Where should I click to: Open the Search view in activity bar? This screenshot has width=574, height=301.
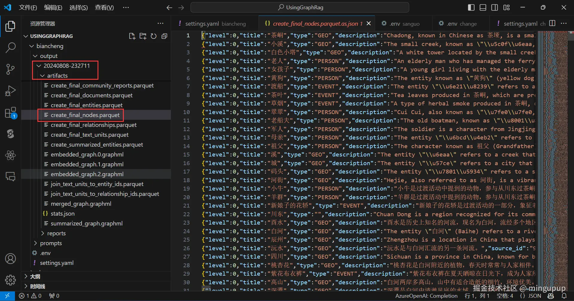pos(10,47)
